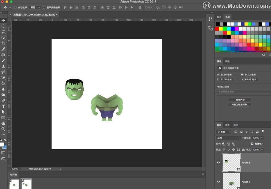Switch to the 色板 tab

click(x=227, y=17)
